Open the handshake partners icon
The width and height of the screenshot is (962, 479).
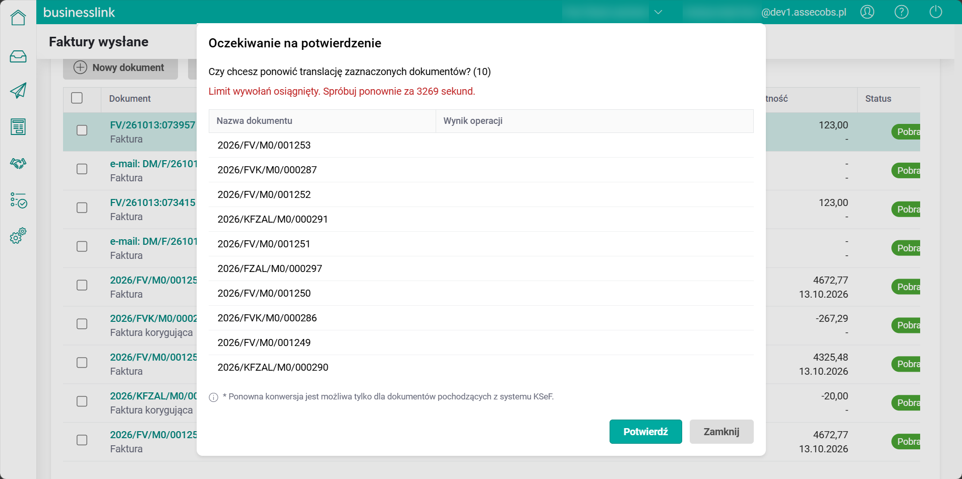(x=18, y=163)
